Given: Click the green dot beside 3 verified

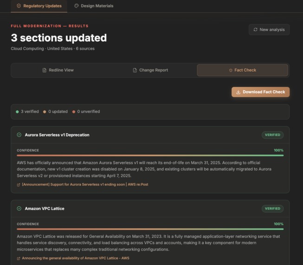Looking at the screenshot, I should (x=17, y=112).
